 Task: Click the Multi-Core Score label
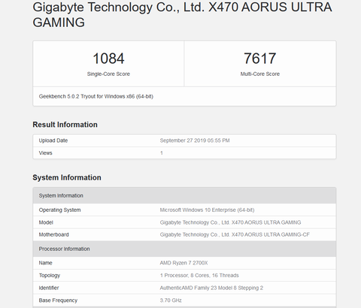[x=260, y=74]
